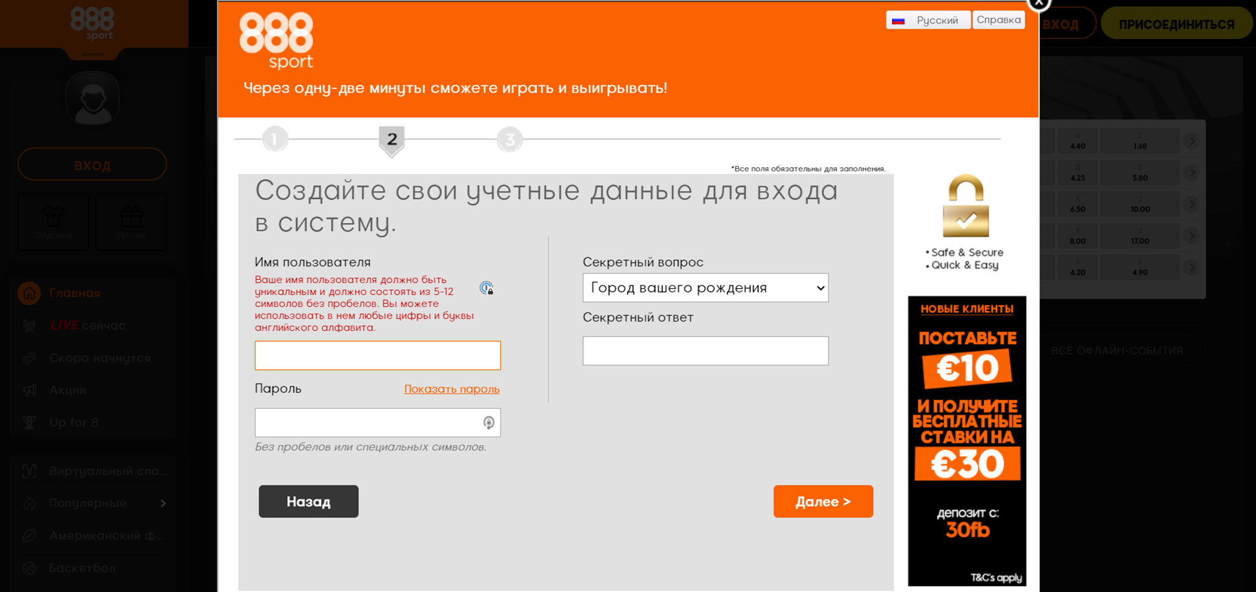Screen dimensions: 1256x592
Task: Click the user avatar icon in sidebar
Action: (93, 99)
